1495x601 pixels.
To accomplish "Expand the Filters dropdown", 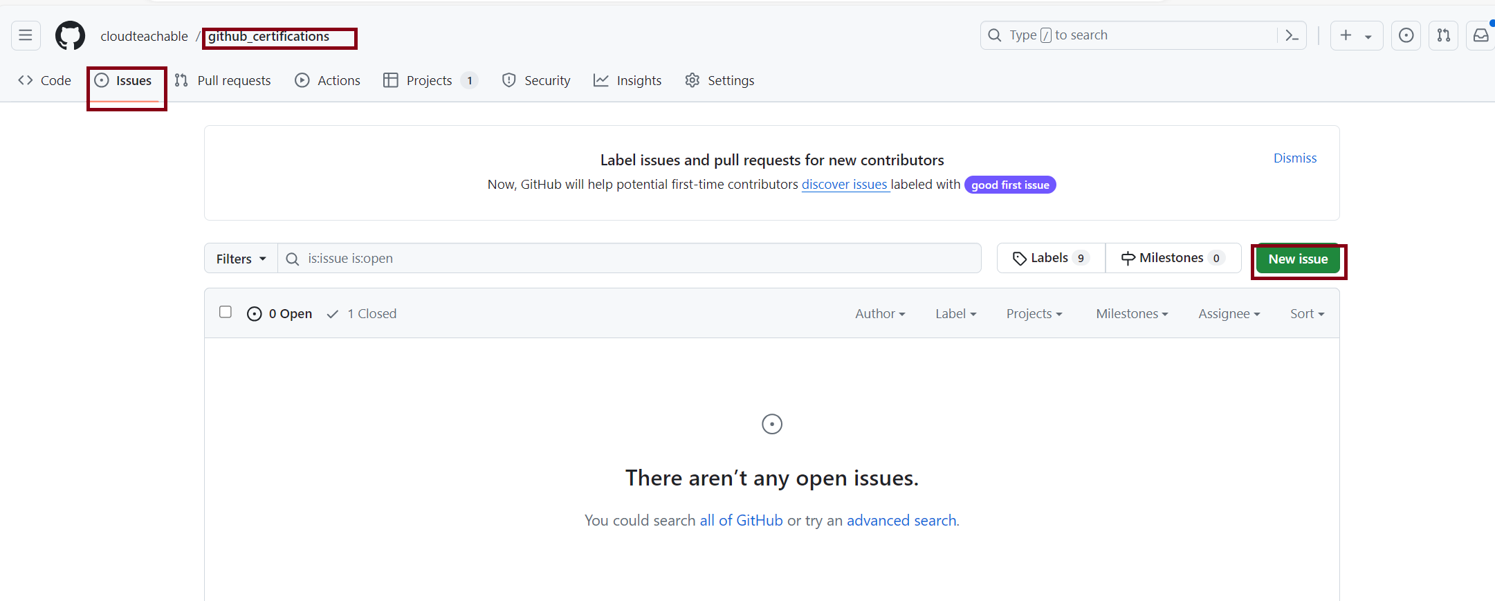I will tap(241, 259).
